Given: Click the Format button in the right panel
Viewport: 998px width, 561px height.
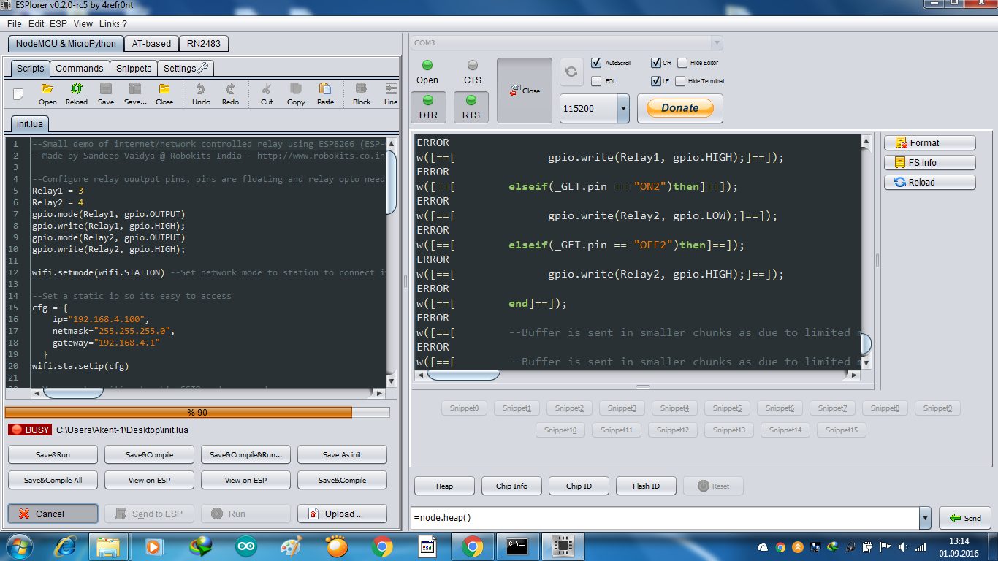Looking at the screenshot, I should tap(930, 143).
